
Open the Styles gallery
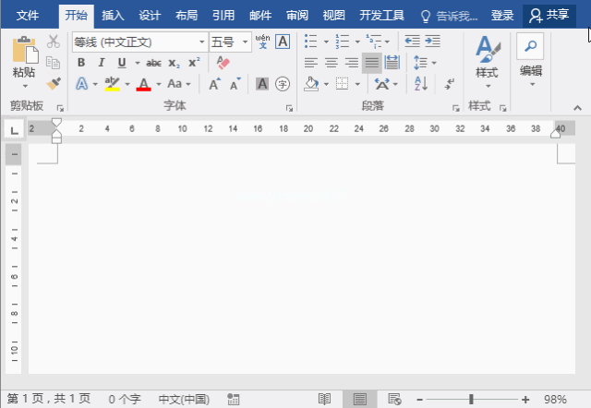coord(487,58)
